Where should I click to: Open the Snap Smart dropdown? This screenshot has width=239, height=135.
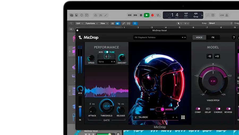[x=220, y=23]
